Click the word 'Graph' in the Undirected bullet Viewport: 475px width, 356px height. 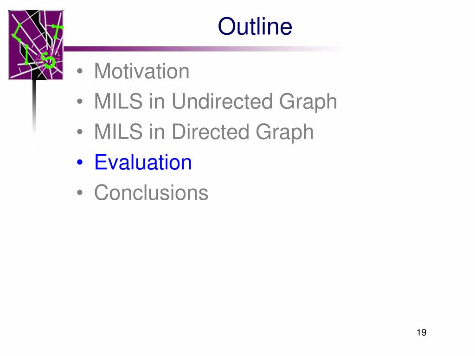308,102
